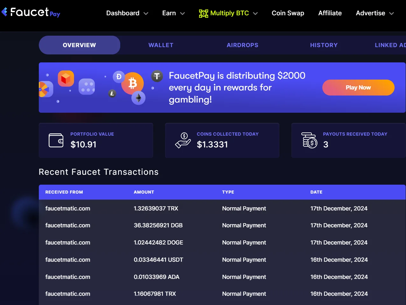Click the Coins Collected Today $1.3331 card

pyautogui.click(x=222, y=140)
